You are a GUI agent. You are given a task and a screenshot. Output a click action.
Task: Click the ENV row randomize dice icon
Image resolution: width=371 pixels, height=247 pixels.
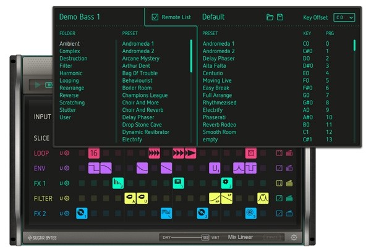279,168
